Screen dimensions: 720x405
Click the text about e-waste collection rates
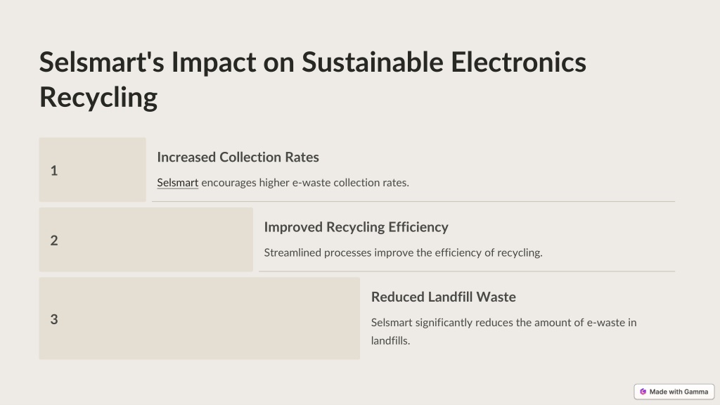283,182
